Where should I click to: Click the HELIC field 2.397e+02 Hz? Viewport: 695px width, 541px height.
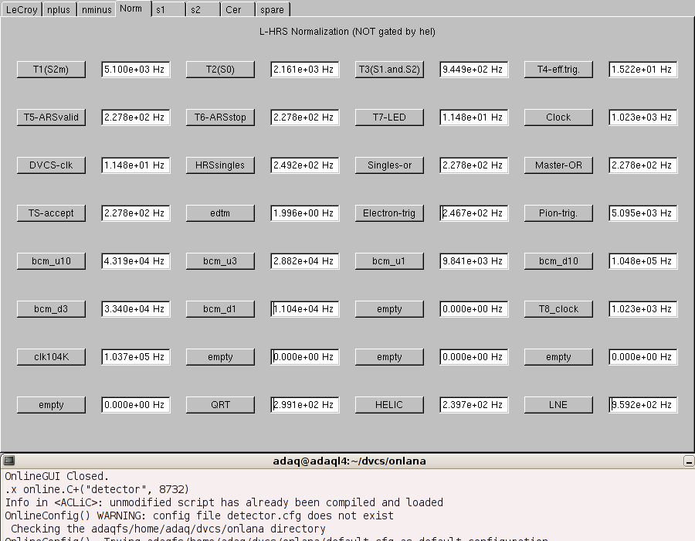coord(474,405)
